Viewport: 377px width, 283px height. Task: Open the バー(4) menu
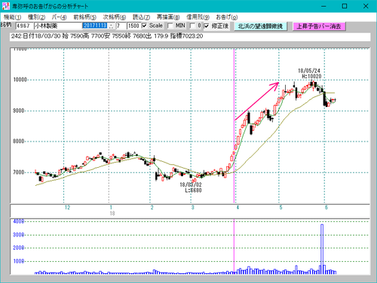(59, 17)
